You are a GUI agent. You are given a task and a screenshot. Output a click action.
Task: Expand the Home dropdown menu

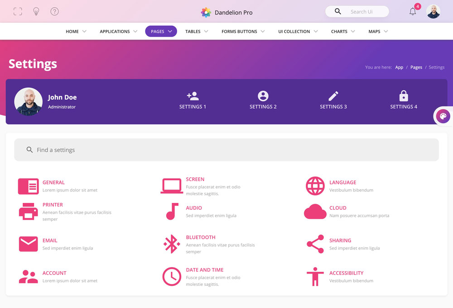[76, 32]
